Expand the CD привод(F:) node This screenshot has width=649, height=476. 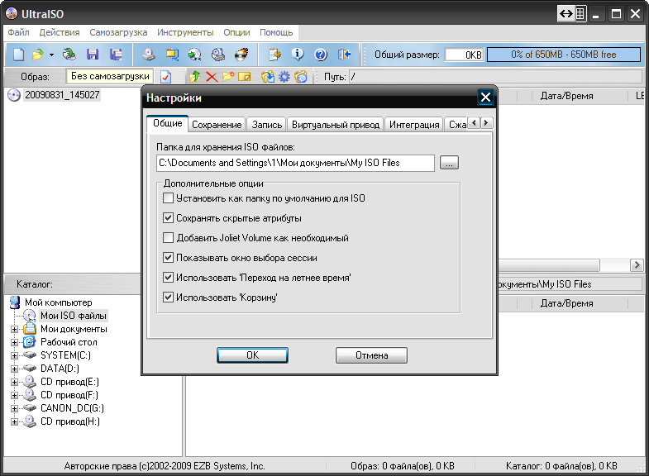(15, 395)
